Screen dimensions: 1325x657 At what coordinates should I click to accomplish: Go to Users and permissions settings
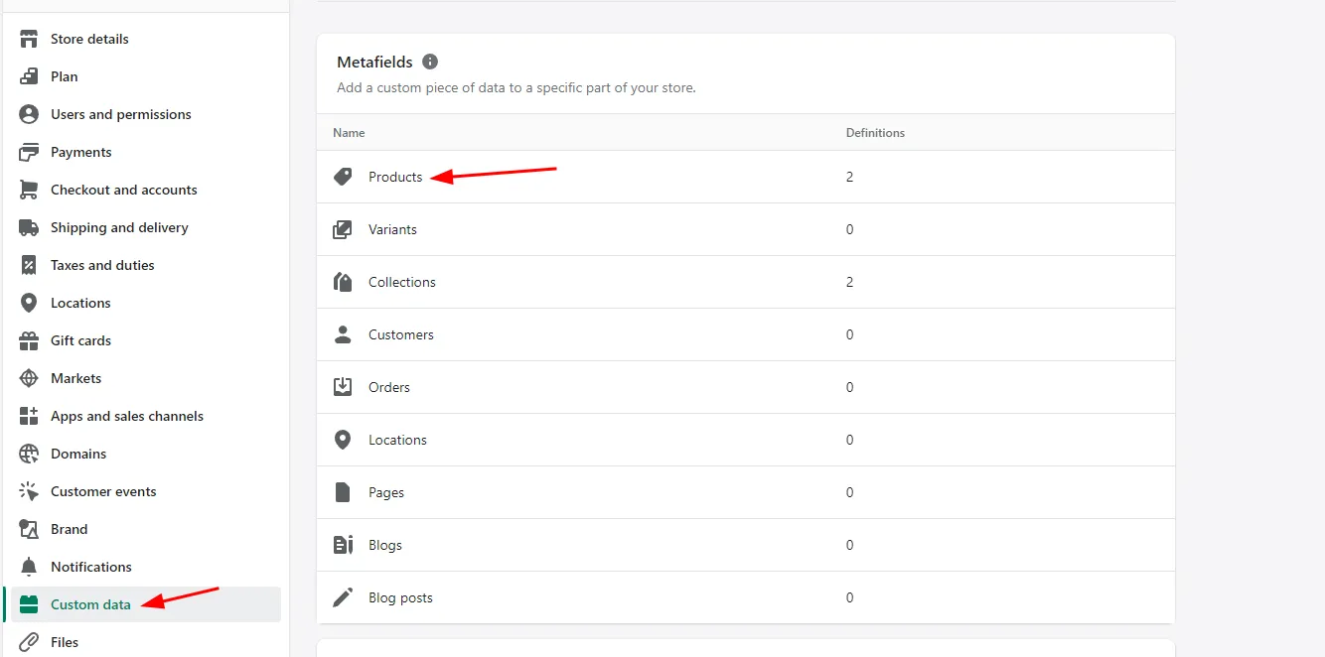point(120,114)
